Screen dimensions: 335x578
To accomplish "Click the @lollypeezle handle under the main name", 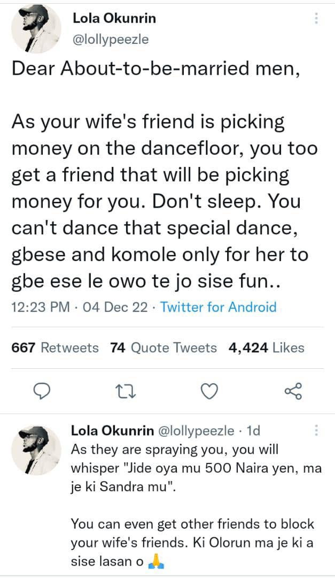I will tap(110, 39).
